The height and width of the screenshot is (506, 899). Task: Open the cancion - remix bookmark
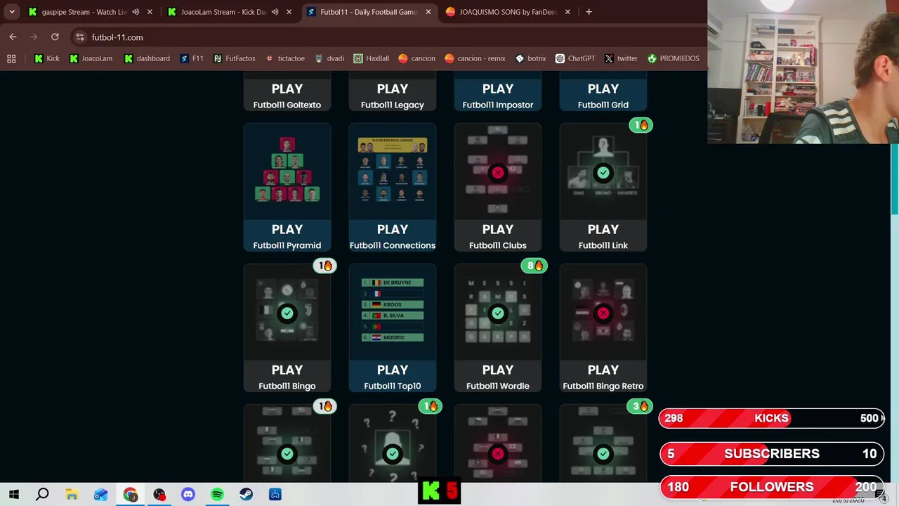(475, 58)
